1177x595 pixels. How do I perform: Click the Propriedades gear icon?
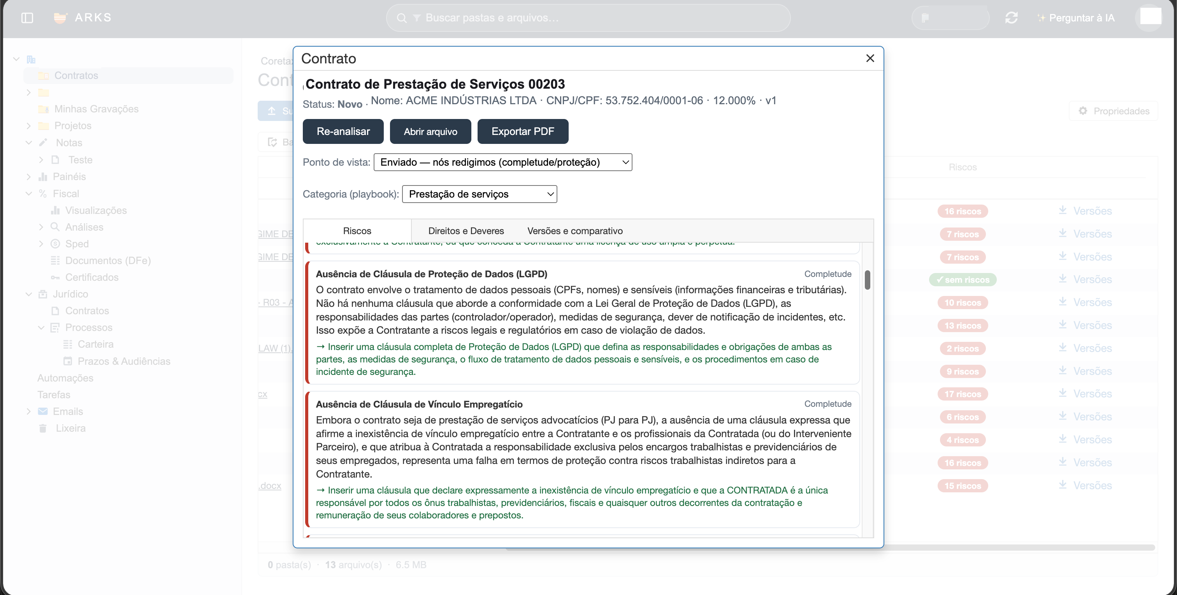pos(1082,111)
